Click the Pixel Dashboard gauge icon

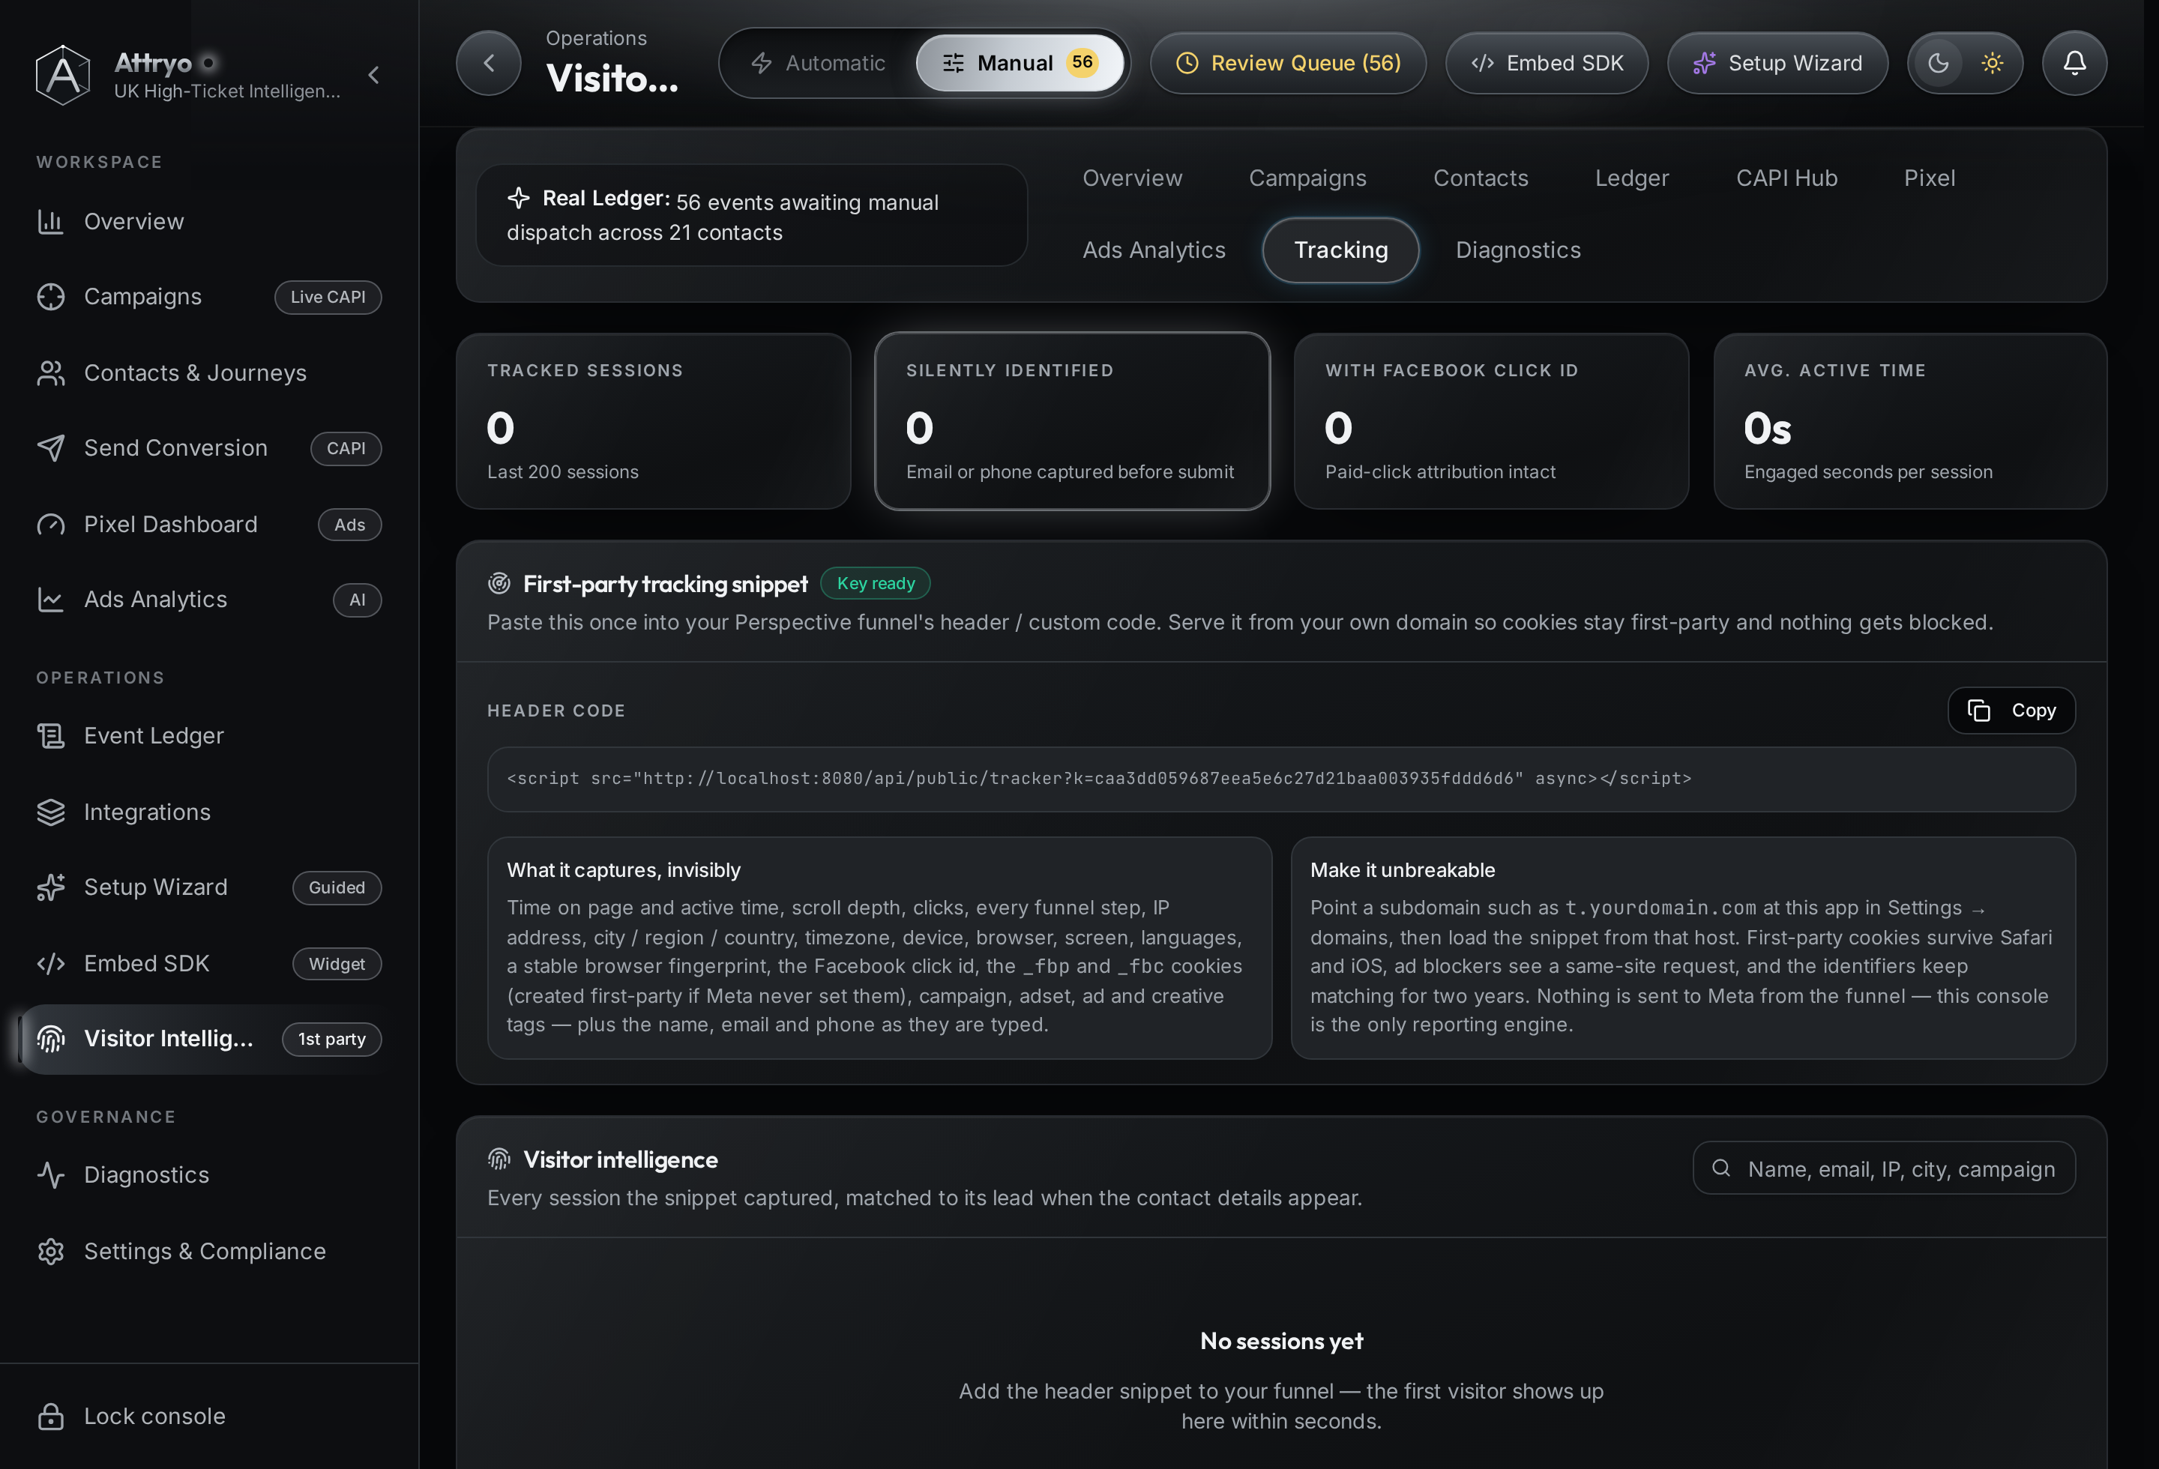50,524
